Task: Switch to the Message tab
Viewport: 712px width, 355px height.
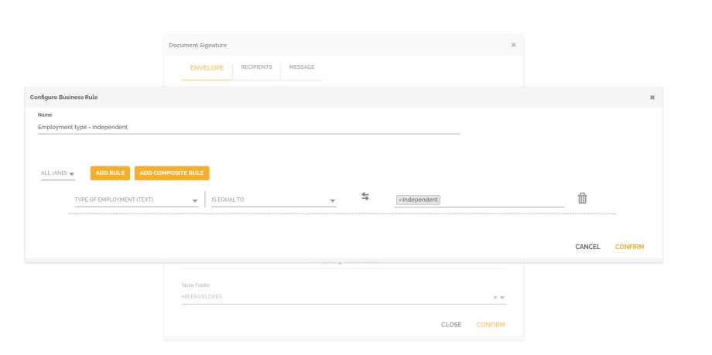Action: point(302,67)
